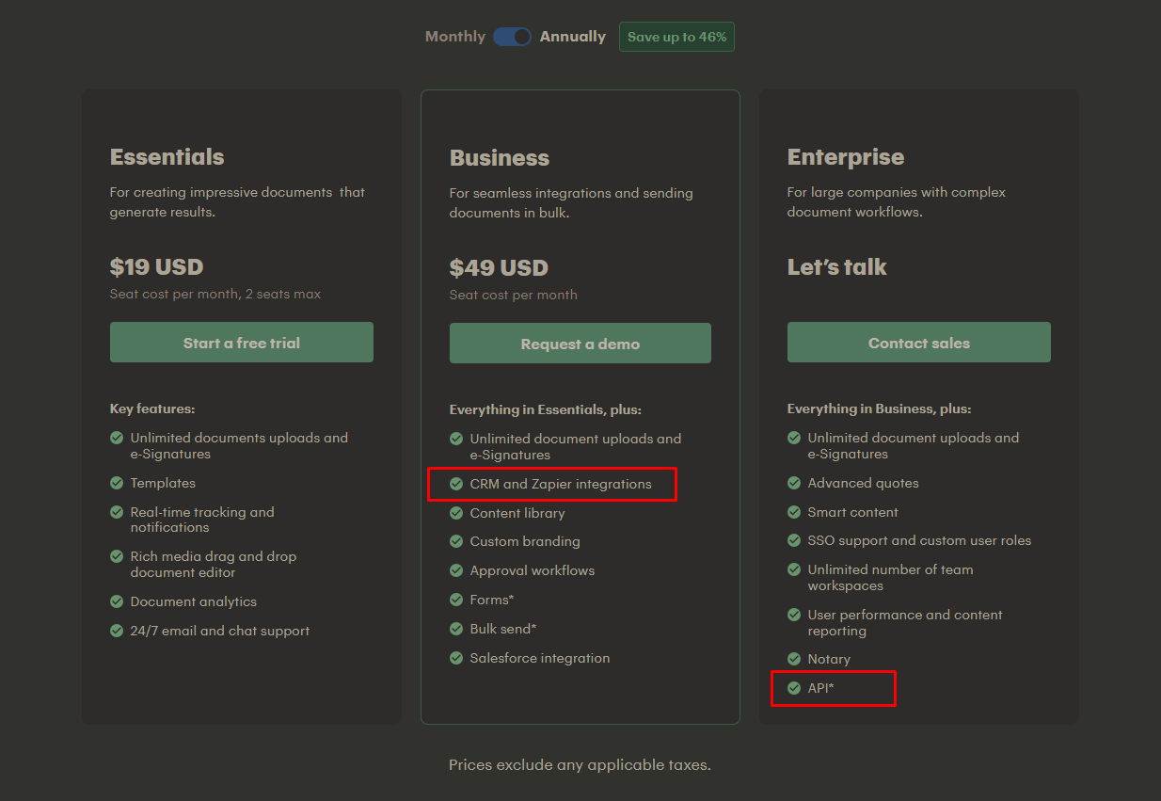Select Annually billing label

[x=573, y=37]
